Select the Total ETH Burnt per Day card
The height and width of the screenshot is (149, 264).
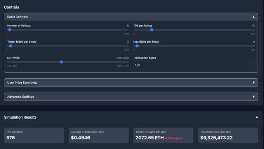tap(163, 135)
